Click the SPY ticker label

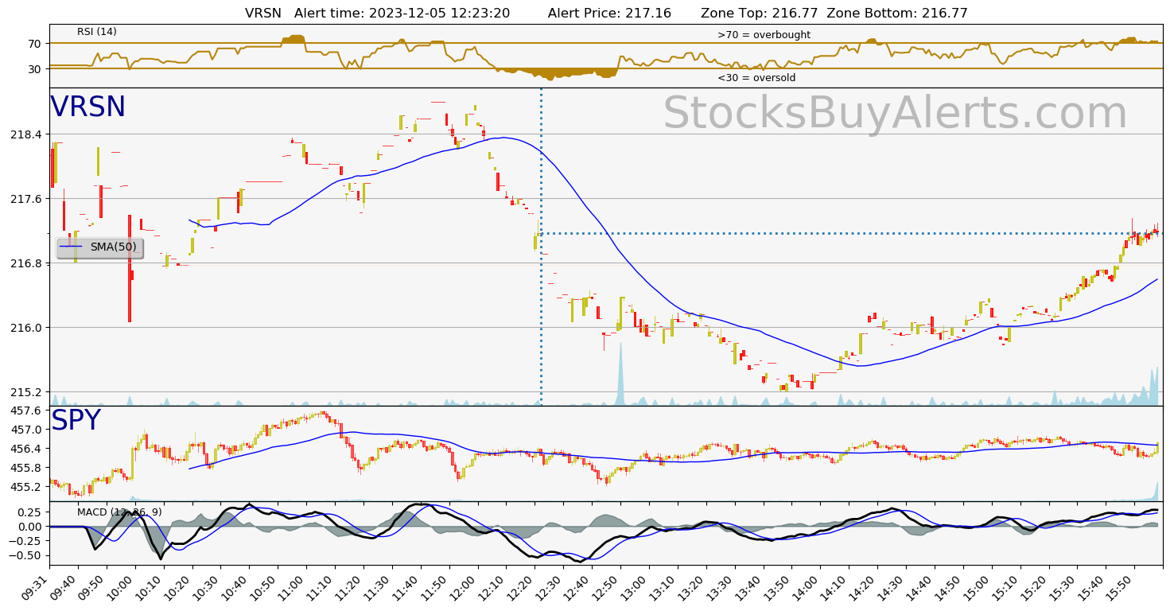(x=76, y=421)
